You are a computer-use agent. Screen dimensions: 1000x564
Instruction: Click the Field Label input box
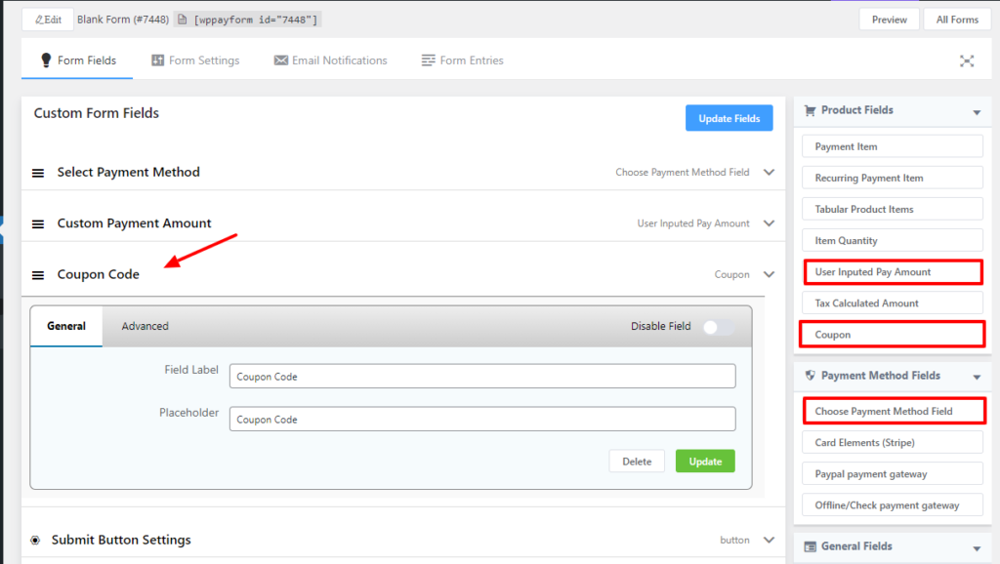click(x=482, y=377)
